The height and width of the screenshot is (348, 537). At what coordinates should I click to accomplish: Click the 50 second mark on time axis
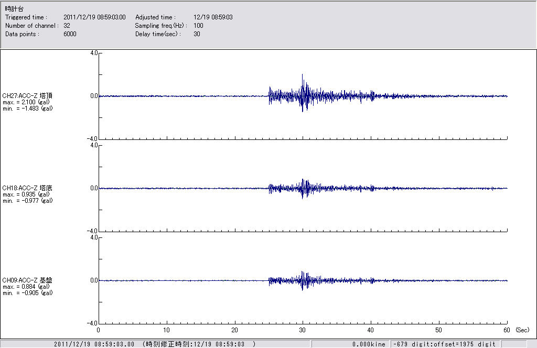tap(439, 330)
